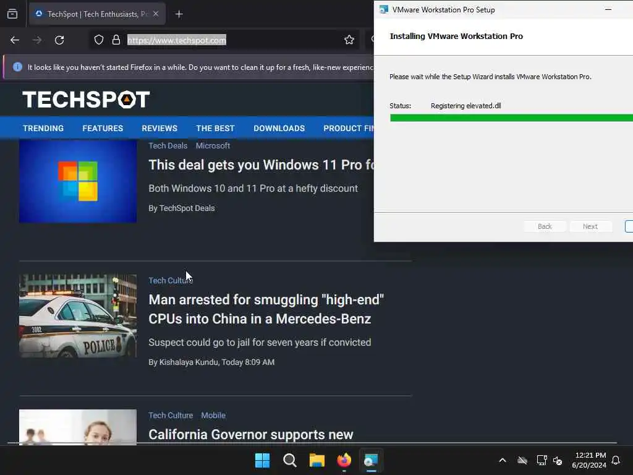Open the Windows Start menu

pyautogui.click(x=262, y=460)
